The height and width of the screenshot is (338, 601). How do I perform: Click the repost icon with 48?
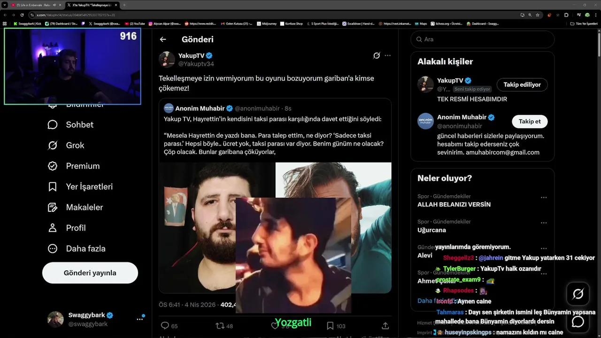[219, 326]
